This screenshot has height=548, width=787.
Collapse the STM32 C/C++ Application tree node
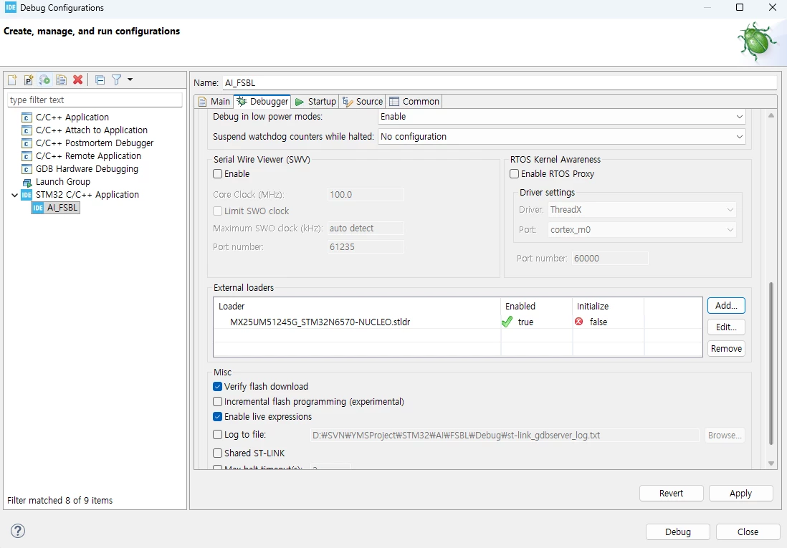[14, 195]
